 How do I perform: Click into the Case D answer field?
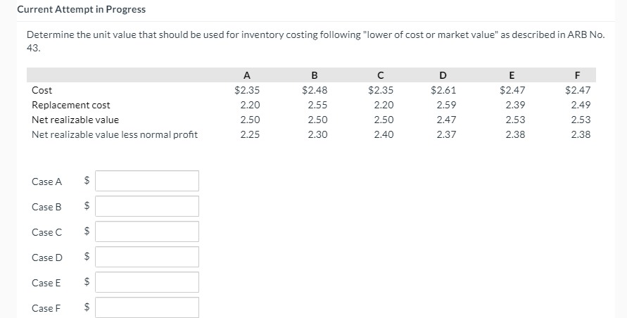pyautogui.click(x=147, y=257)
